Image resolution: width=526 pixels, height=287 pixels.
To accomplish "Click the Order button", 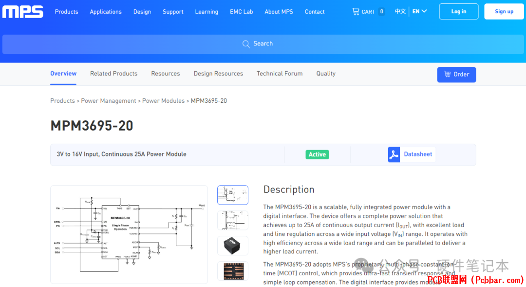I will 456,75.
